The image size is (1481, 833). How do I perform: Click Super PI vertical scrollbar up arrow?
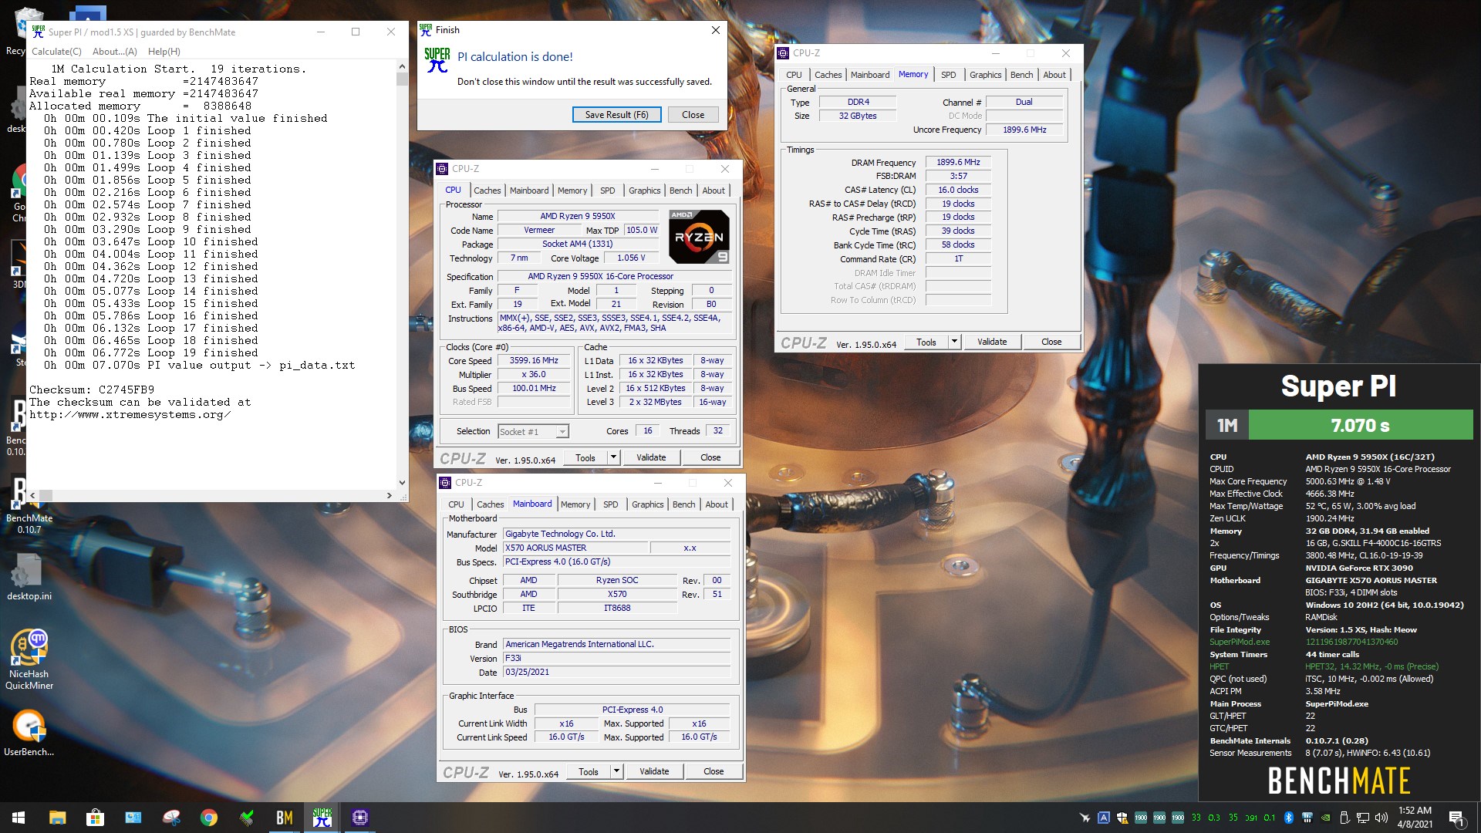[x=402, y=67]
